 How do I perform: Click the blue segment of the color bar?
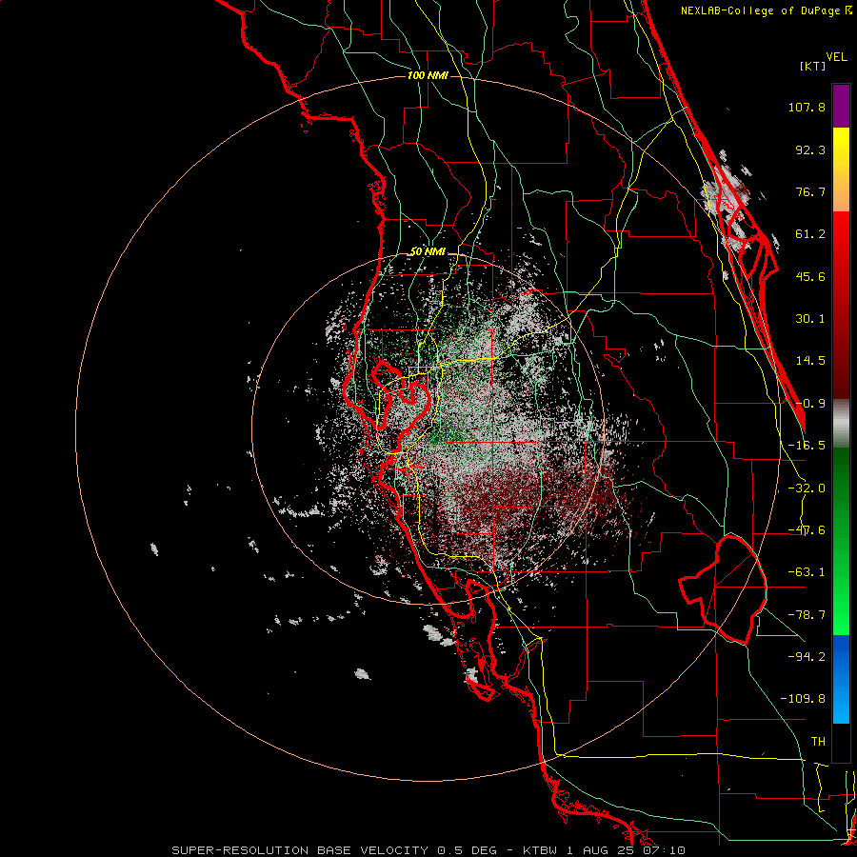coord(841,679)
